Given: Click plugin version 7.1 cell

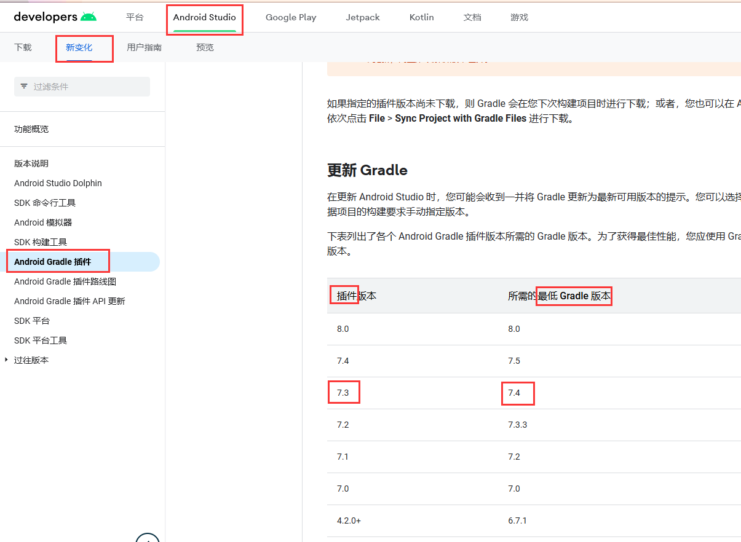Looking at the screenshot, I should tap(343, 457).
